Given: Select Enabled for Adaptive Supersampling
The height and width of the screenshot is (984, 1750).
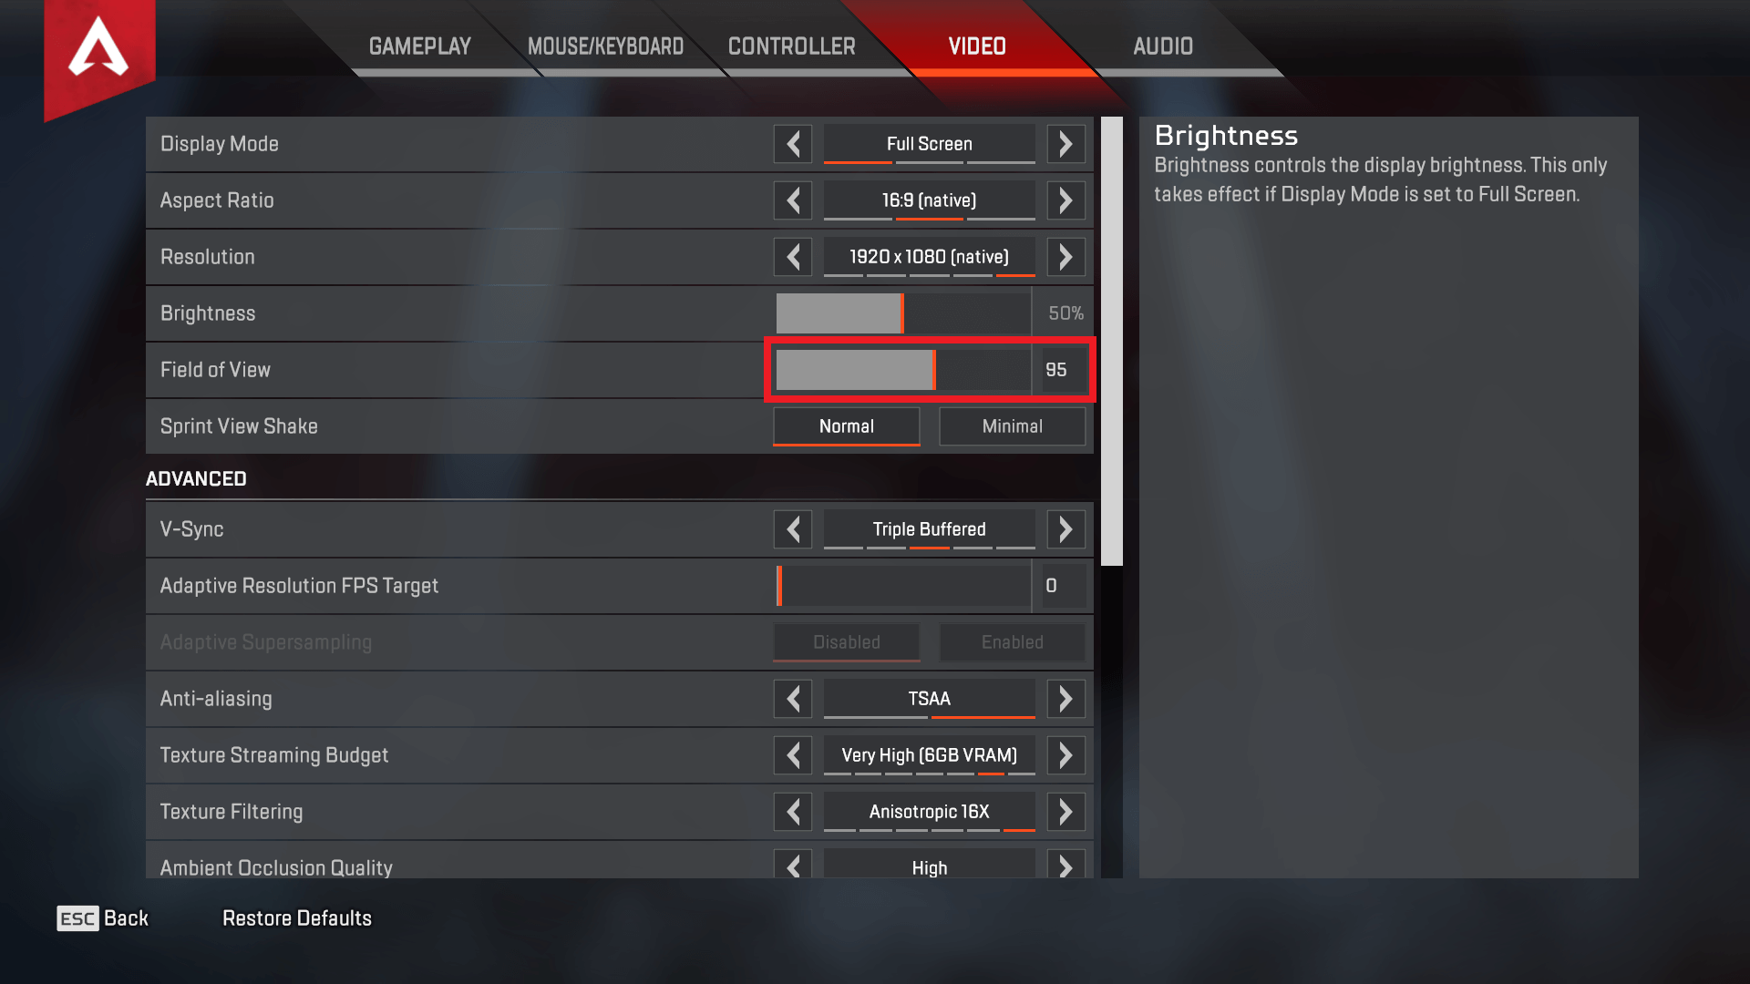Looking at the screenshot, I should coord(1012,642).
